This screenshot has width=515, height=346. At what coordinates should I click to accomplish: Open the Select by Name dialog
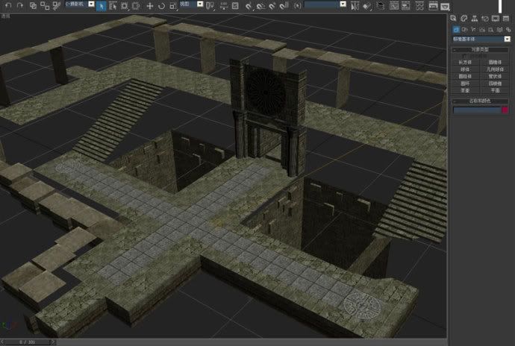pyautogui.click(x=113, y=5)
